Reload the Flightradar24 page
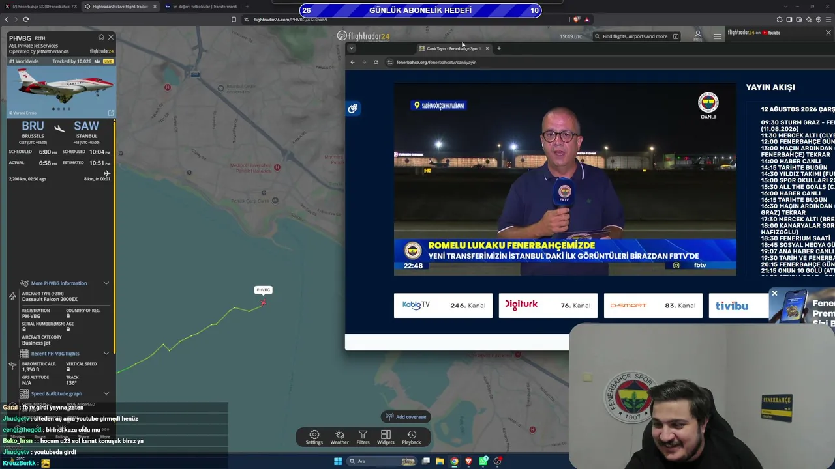 point(26,20)
